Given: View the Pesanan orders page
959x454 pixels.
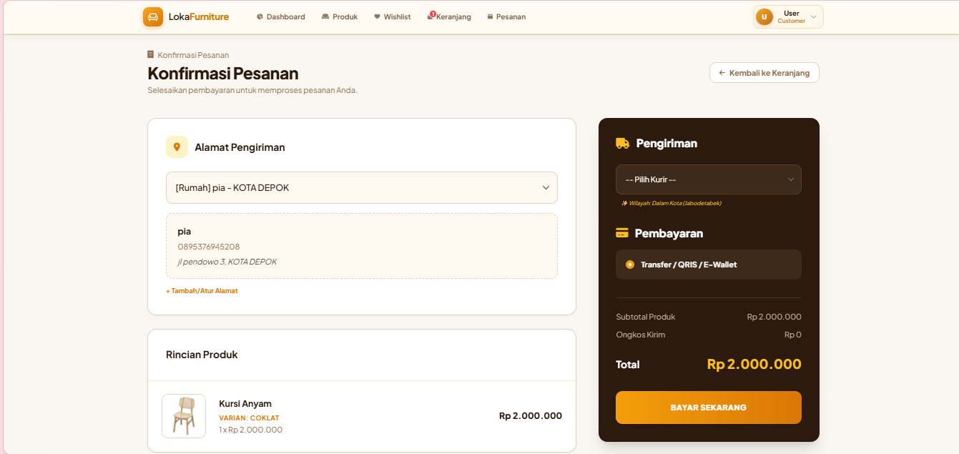Looking at the screenshot, I should click(x=506, y=16).
